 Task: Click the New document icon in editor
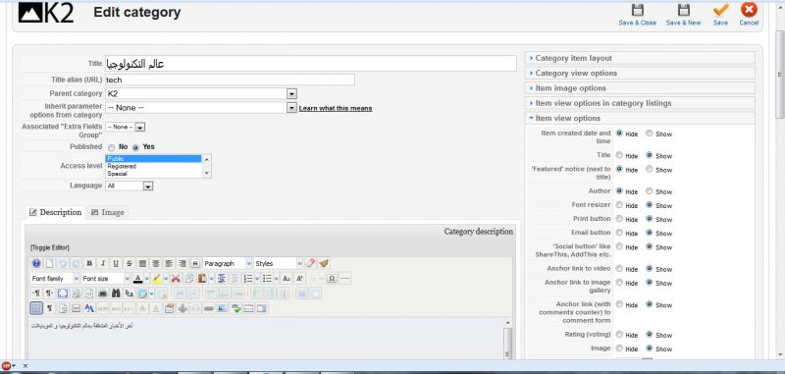coord(50,263)
